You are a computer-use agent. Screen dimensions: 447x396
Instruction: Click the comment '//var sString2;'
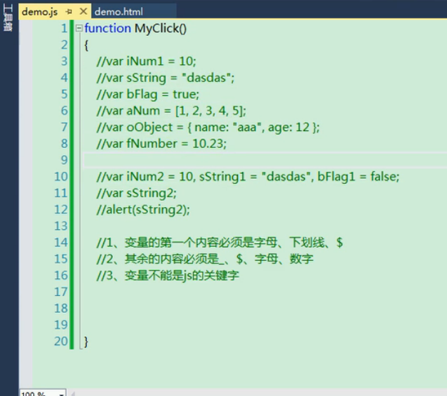[137, 193]
